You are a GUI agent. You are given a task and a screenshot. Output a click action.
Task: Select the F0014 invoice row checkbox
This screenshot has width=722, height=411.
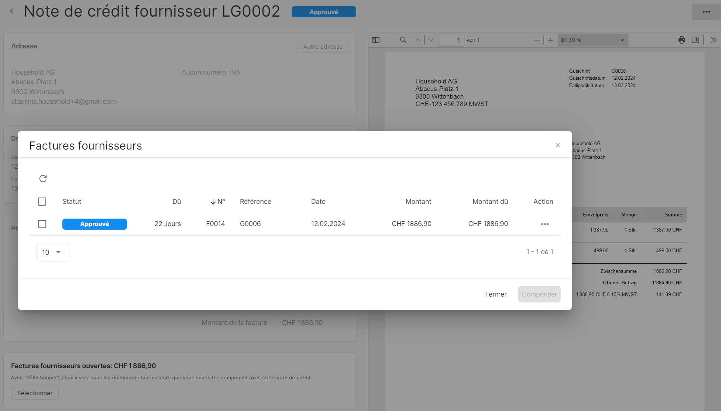point(42,224)
